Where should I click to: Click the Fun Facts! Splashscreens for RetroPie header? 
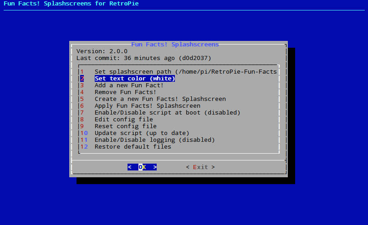[x=71, y=4]
